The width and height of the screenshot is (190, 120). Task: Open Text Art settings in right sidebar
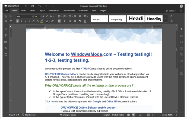(x=181, y=67)
